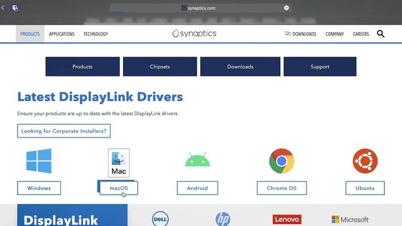Click the blue Downloads button
402x226 pixels.
point(240,67)
